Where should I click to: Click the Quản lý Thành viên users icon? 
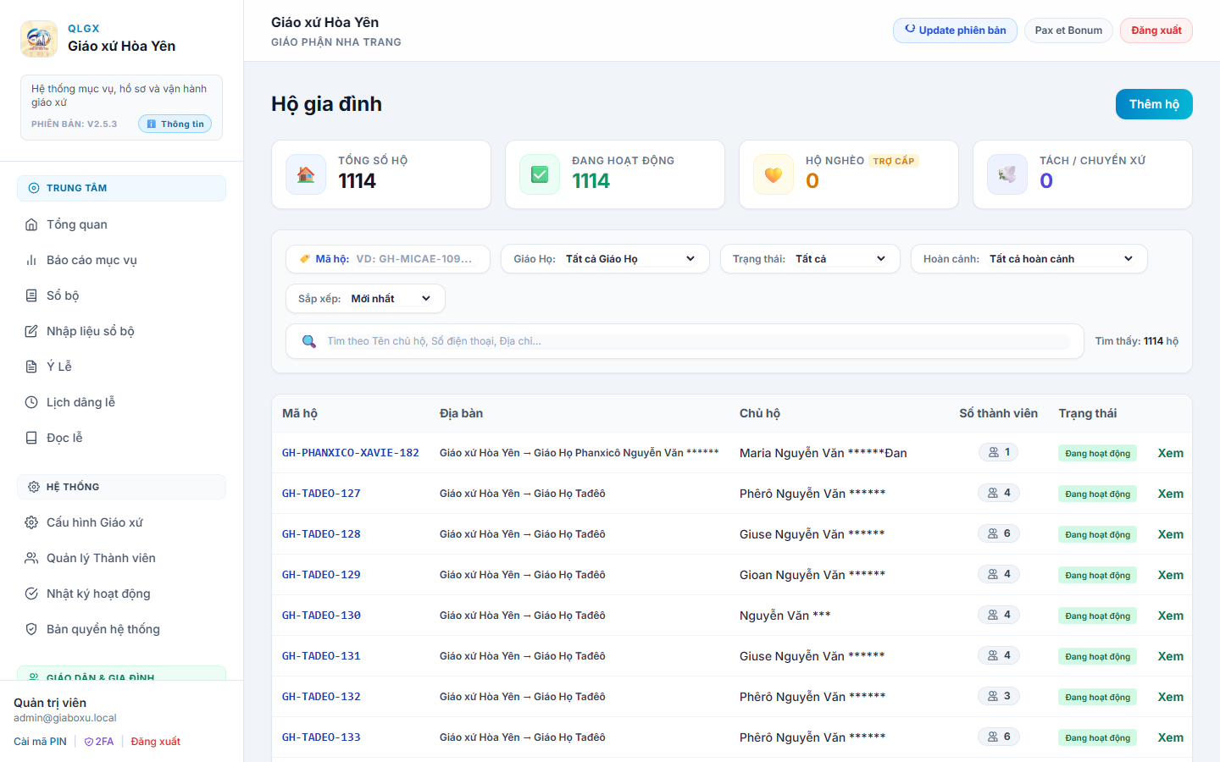pos(31,558)
